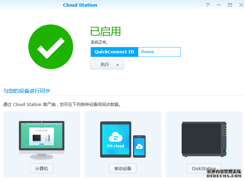Click the Cloud Station window title
This screenshot has height=181, width=245.
80,5
